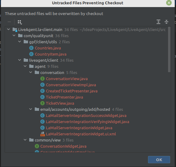Image resolution: width=176 pixels, height=167 pixels.
Task: Click the interface icon beside ConversationView.java
Action: 42,79
